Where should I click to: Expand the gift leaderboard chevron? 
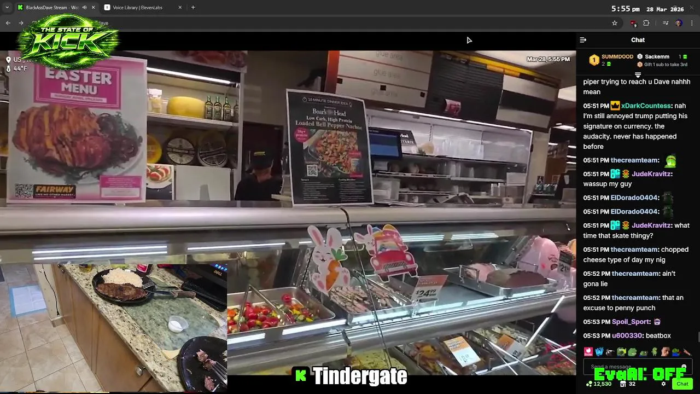[x=638, y=74]
